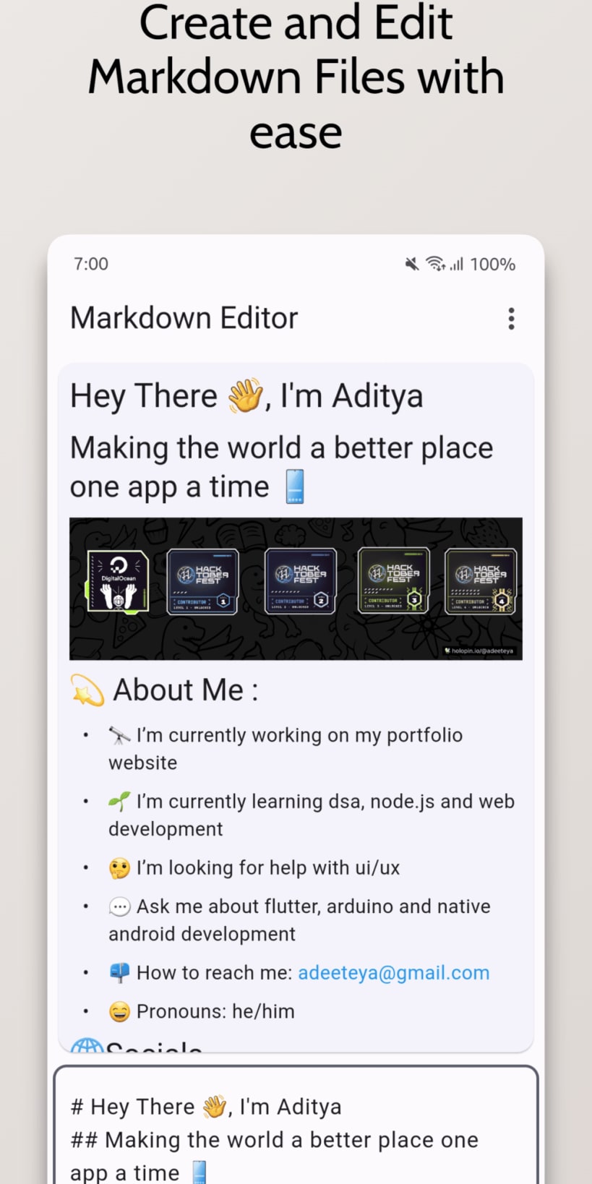This screenshot has width=592, height=1184.
Task: Click the 'About Me :' heading
Action: coord(186,690)
